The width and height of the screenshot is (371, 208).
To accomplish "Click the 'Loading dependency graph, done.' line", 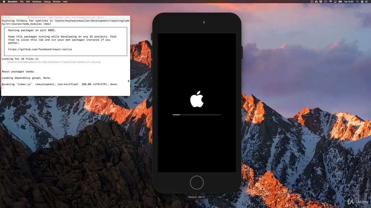I will 26,78.
